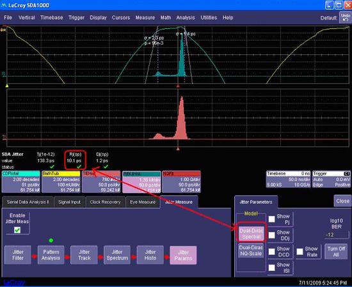This screenshot has height=287, width=352.
Task: Open the Analysis menu
Action: [x=186, y=17]
